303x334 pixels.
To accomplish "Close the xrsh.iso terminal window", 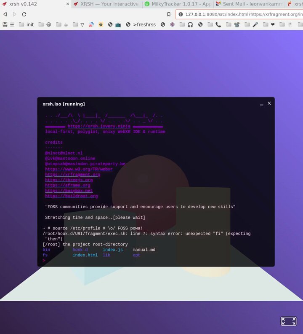I will click(x=269, y=103).
